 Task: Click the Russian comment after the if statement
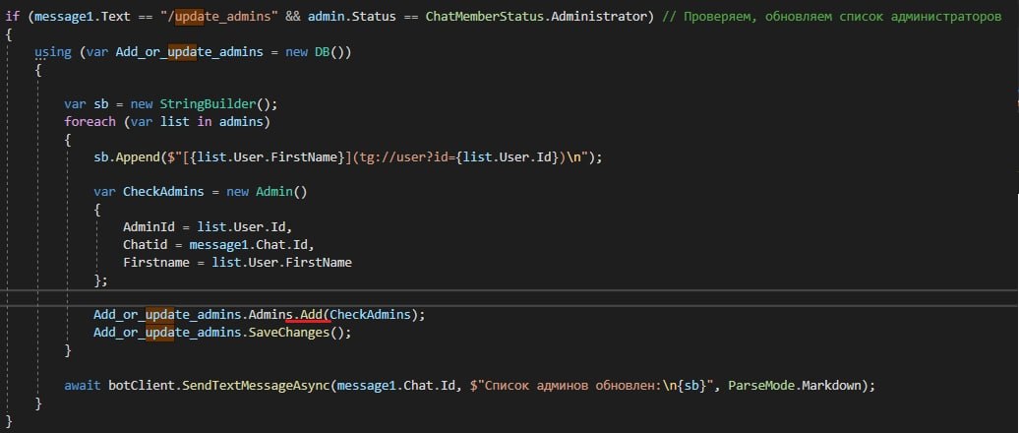click(x=832, y=17)
